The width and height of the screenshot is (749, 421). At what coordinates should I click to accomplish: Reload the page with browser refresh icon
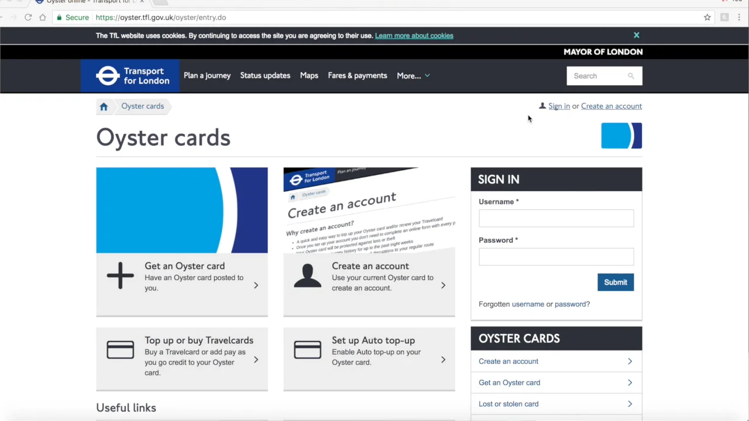[28, 18]
